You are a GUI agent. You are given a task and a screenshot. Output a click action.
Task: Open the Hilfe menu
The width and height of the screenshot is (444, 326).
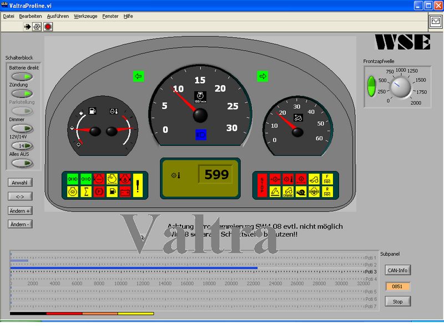pos(128,16)
